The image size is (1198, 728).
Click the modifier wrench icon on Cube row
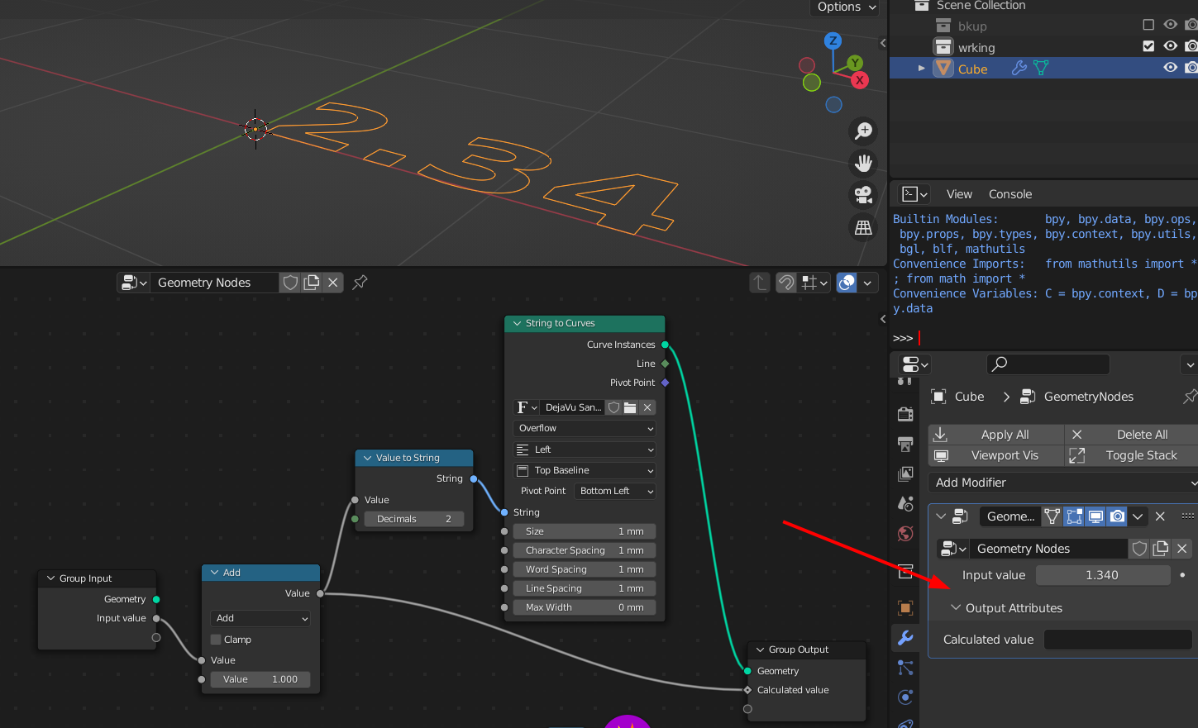(x=1019, y=69)
